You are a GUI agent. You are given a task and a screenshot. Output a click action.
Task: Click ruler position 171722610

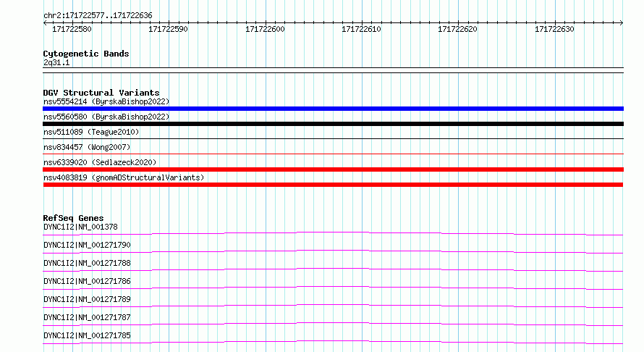click(361, 29)
